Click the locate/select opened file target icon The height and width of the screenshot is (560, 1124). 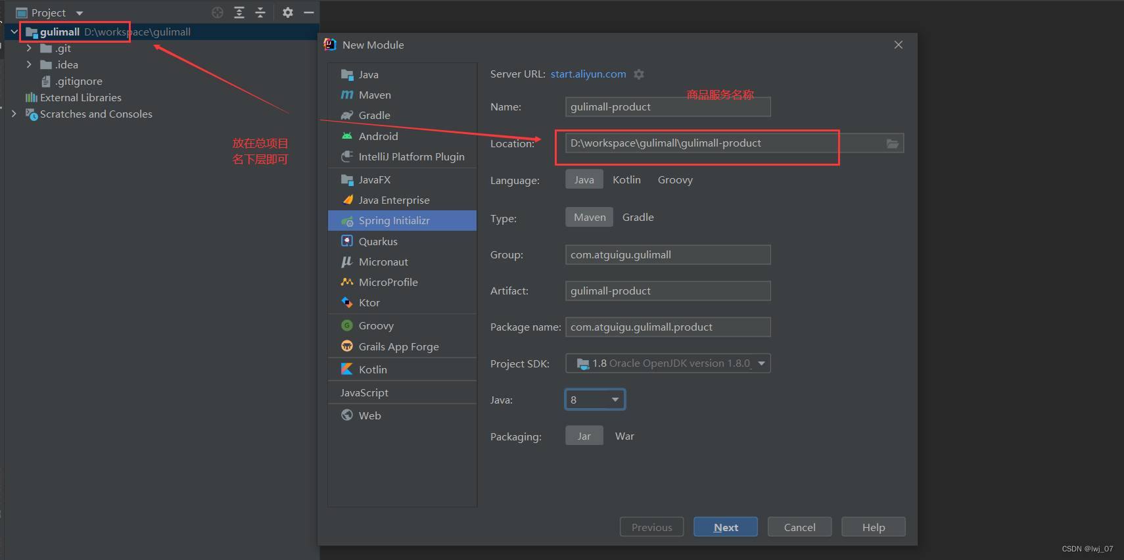[218, 12]
